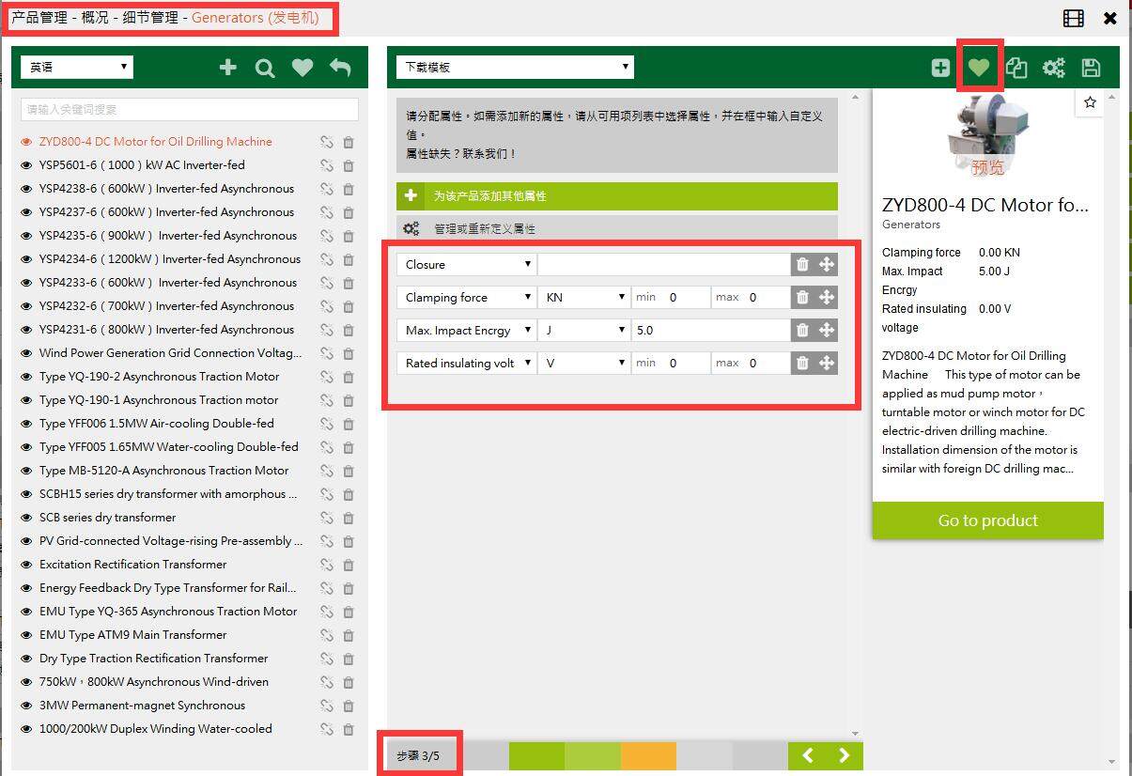Select Type YQ-190-2 Asynchronous Traction Motor

(159, 377)
